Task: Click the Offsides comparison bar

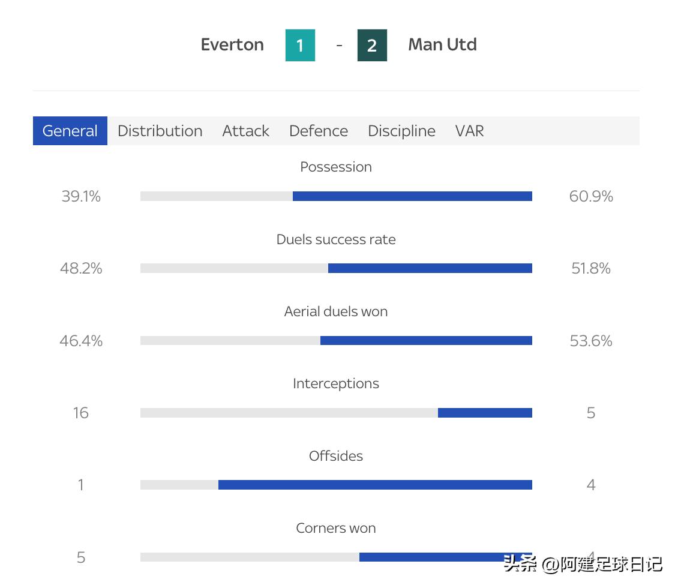Action: (x=336, y=485)
